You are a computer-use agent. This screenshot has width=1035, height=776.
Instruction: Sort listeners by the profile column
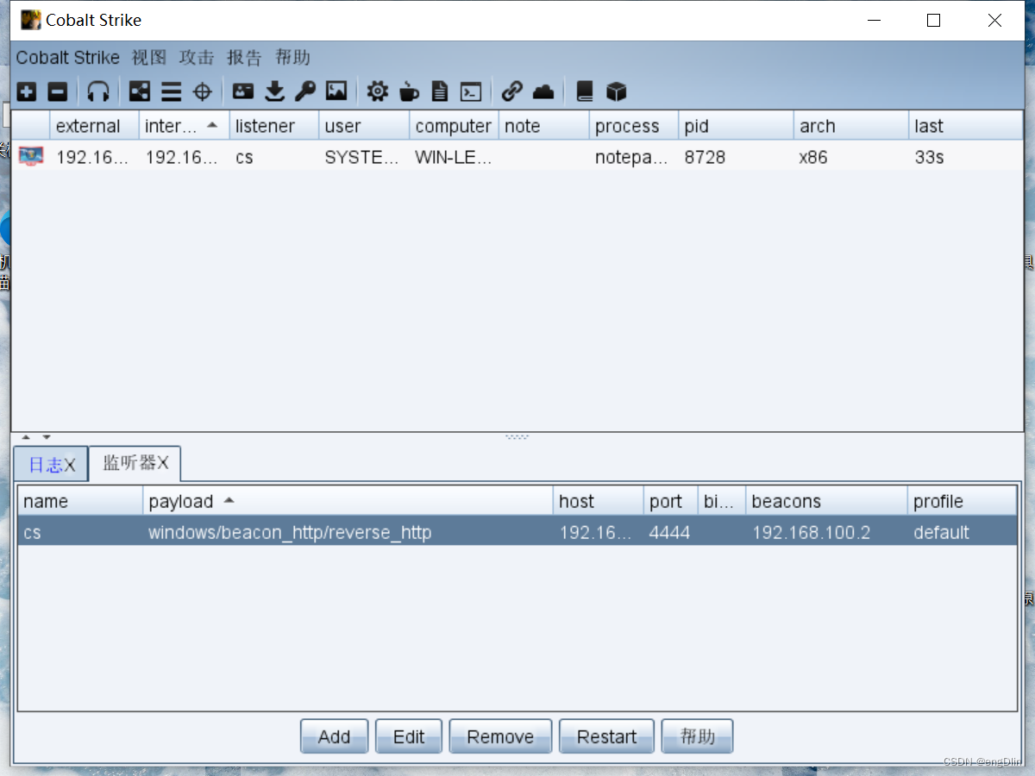963,501
